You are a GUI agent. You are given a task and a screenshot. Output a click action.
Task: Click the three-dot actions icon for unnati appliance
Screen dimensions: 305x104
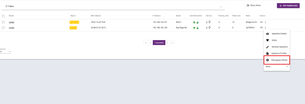point(265,28)
